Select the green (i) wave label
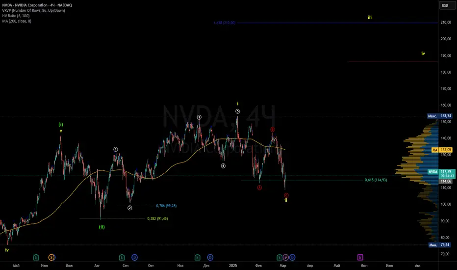Image resolution: width=457 pixels, height=270 pixels. tap(61, 125)
